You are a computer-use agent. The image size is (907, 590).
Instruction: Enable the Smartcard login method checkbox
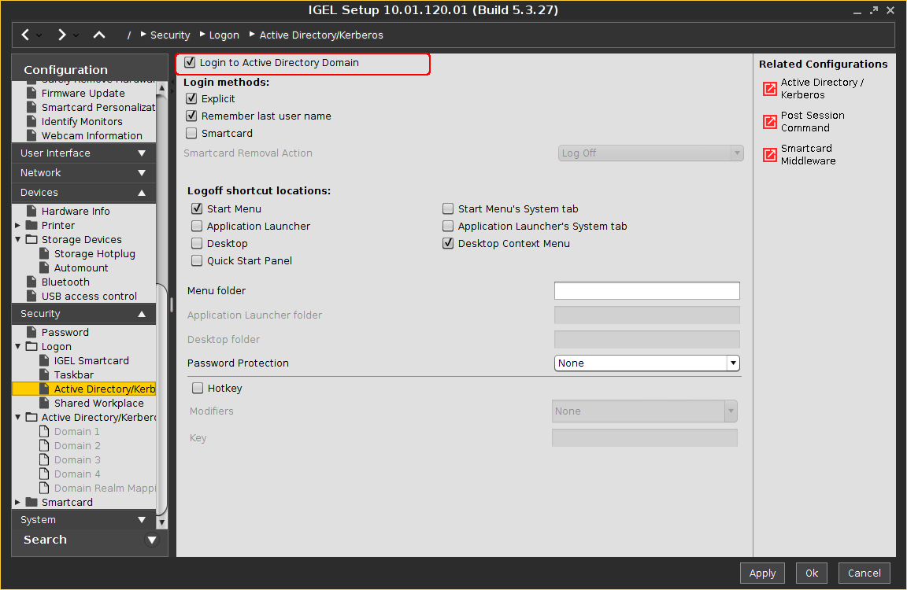coord(191,134)
